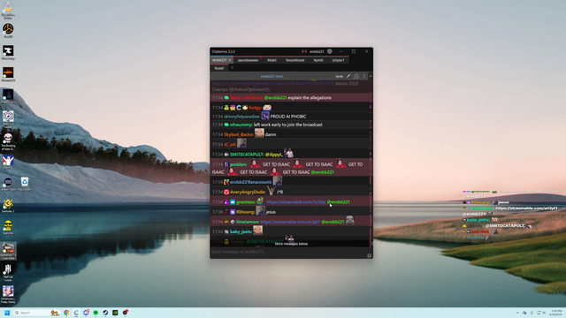
Task: Click the chat scrollbar on the right edge
Action: 371,163
